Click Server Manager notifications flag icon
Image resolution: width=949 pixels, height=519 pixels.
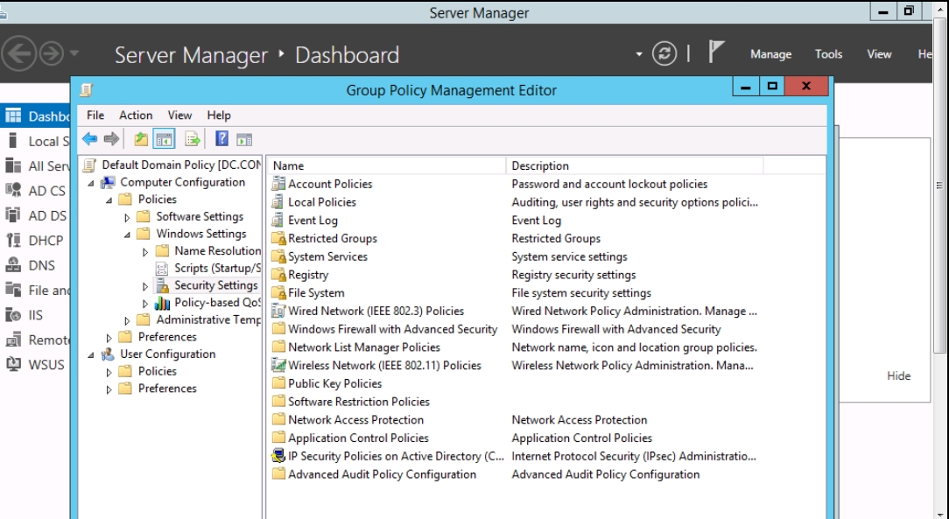pyautogui.click(x=716, y=52)
